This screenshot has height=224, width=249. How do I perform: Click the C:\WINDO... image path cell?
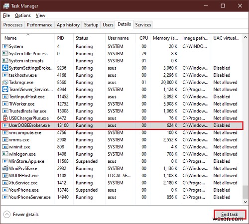195,46
